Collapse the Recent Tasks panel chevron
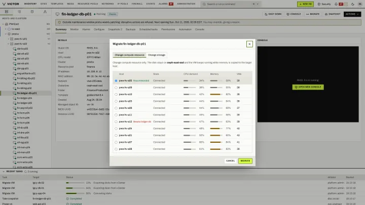Image resolution: width=365 pixels, height=205 pixels. click(4, 172)
